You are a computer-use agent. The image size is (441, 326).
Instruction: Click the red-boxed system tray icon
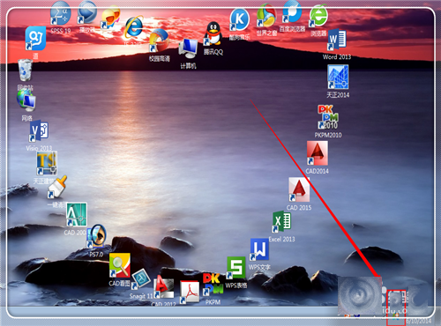pos(396,307)
